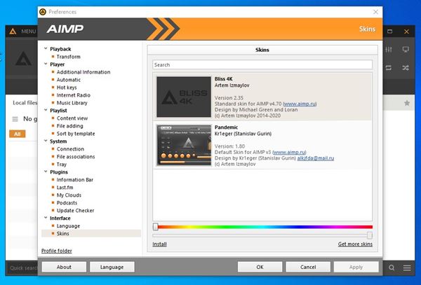Image resolution: width=421 pixels, height=285 pixels.
Task: Open Last.fm plugin settings
Action: tap(65, 188)
